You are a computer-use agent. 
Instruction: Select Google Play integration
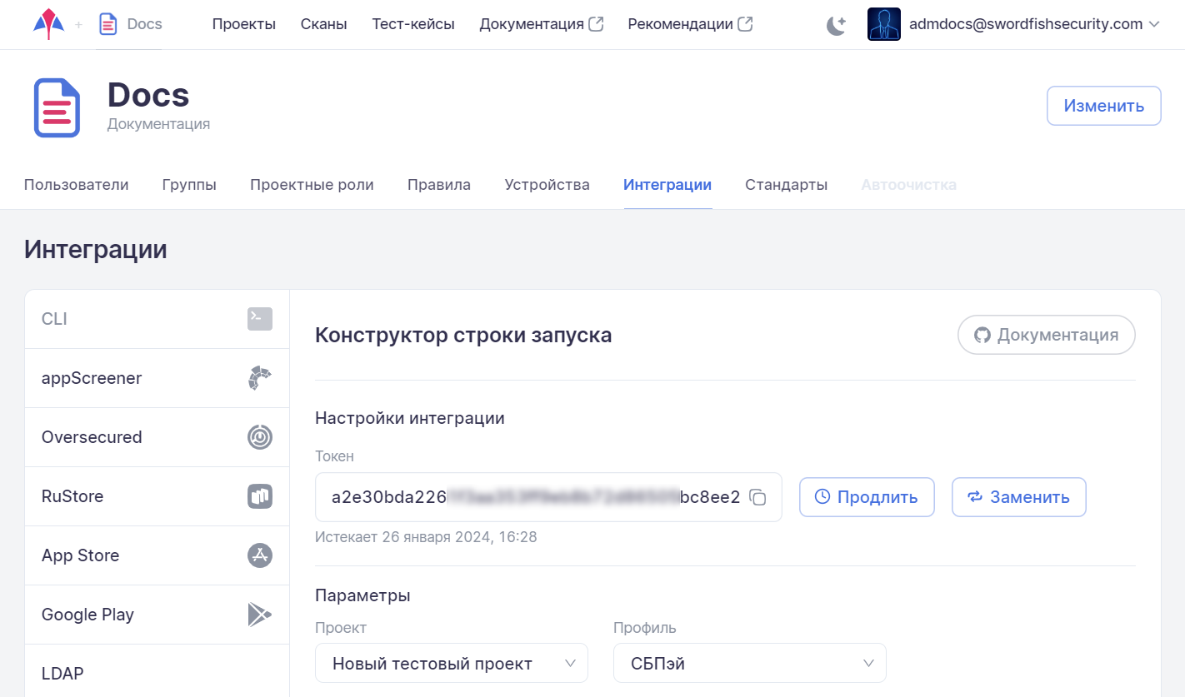[157, 615]
